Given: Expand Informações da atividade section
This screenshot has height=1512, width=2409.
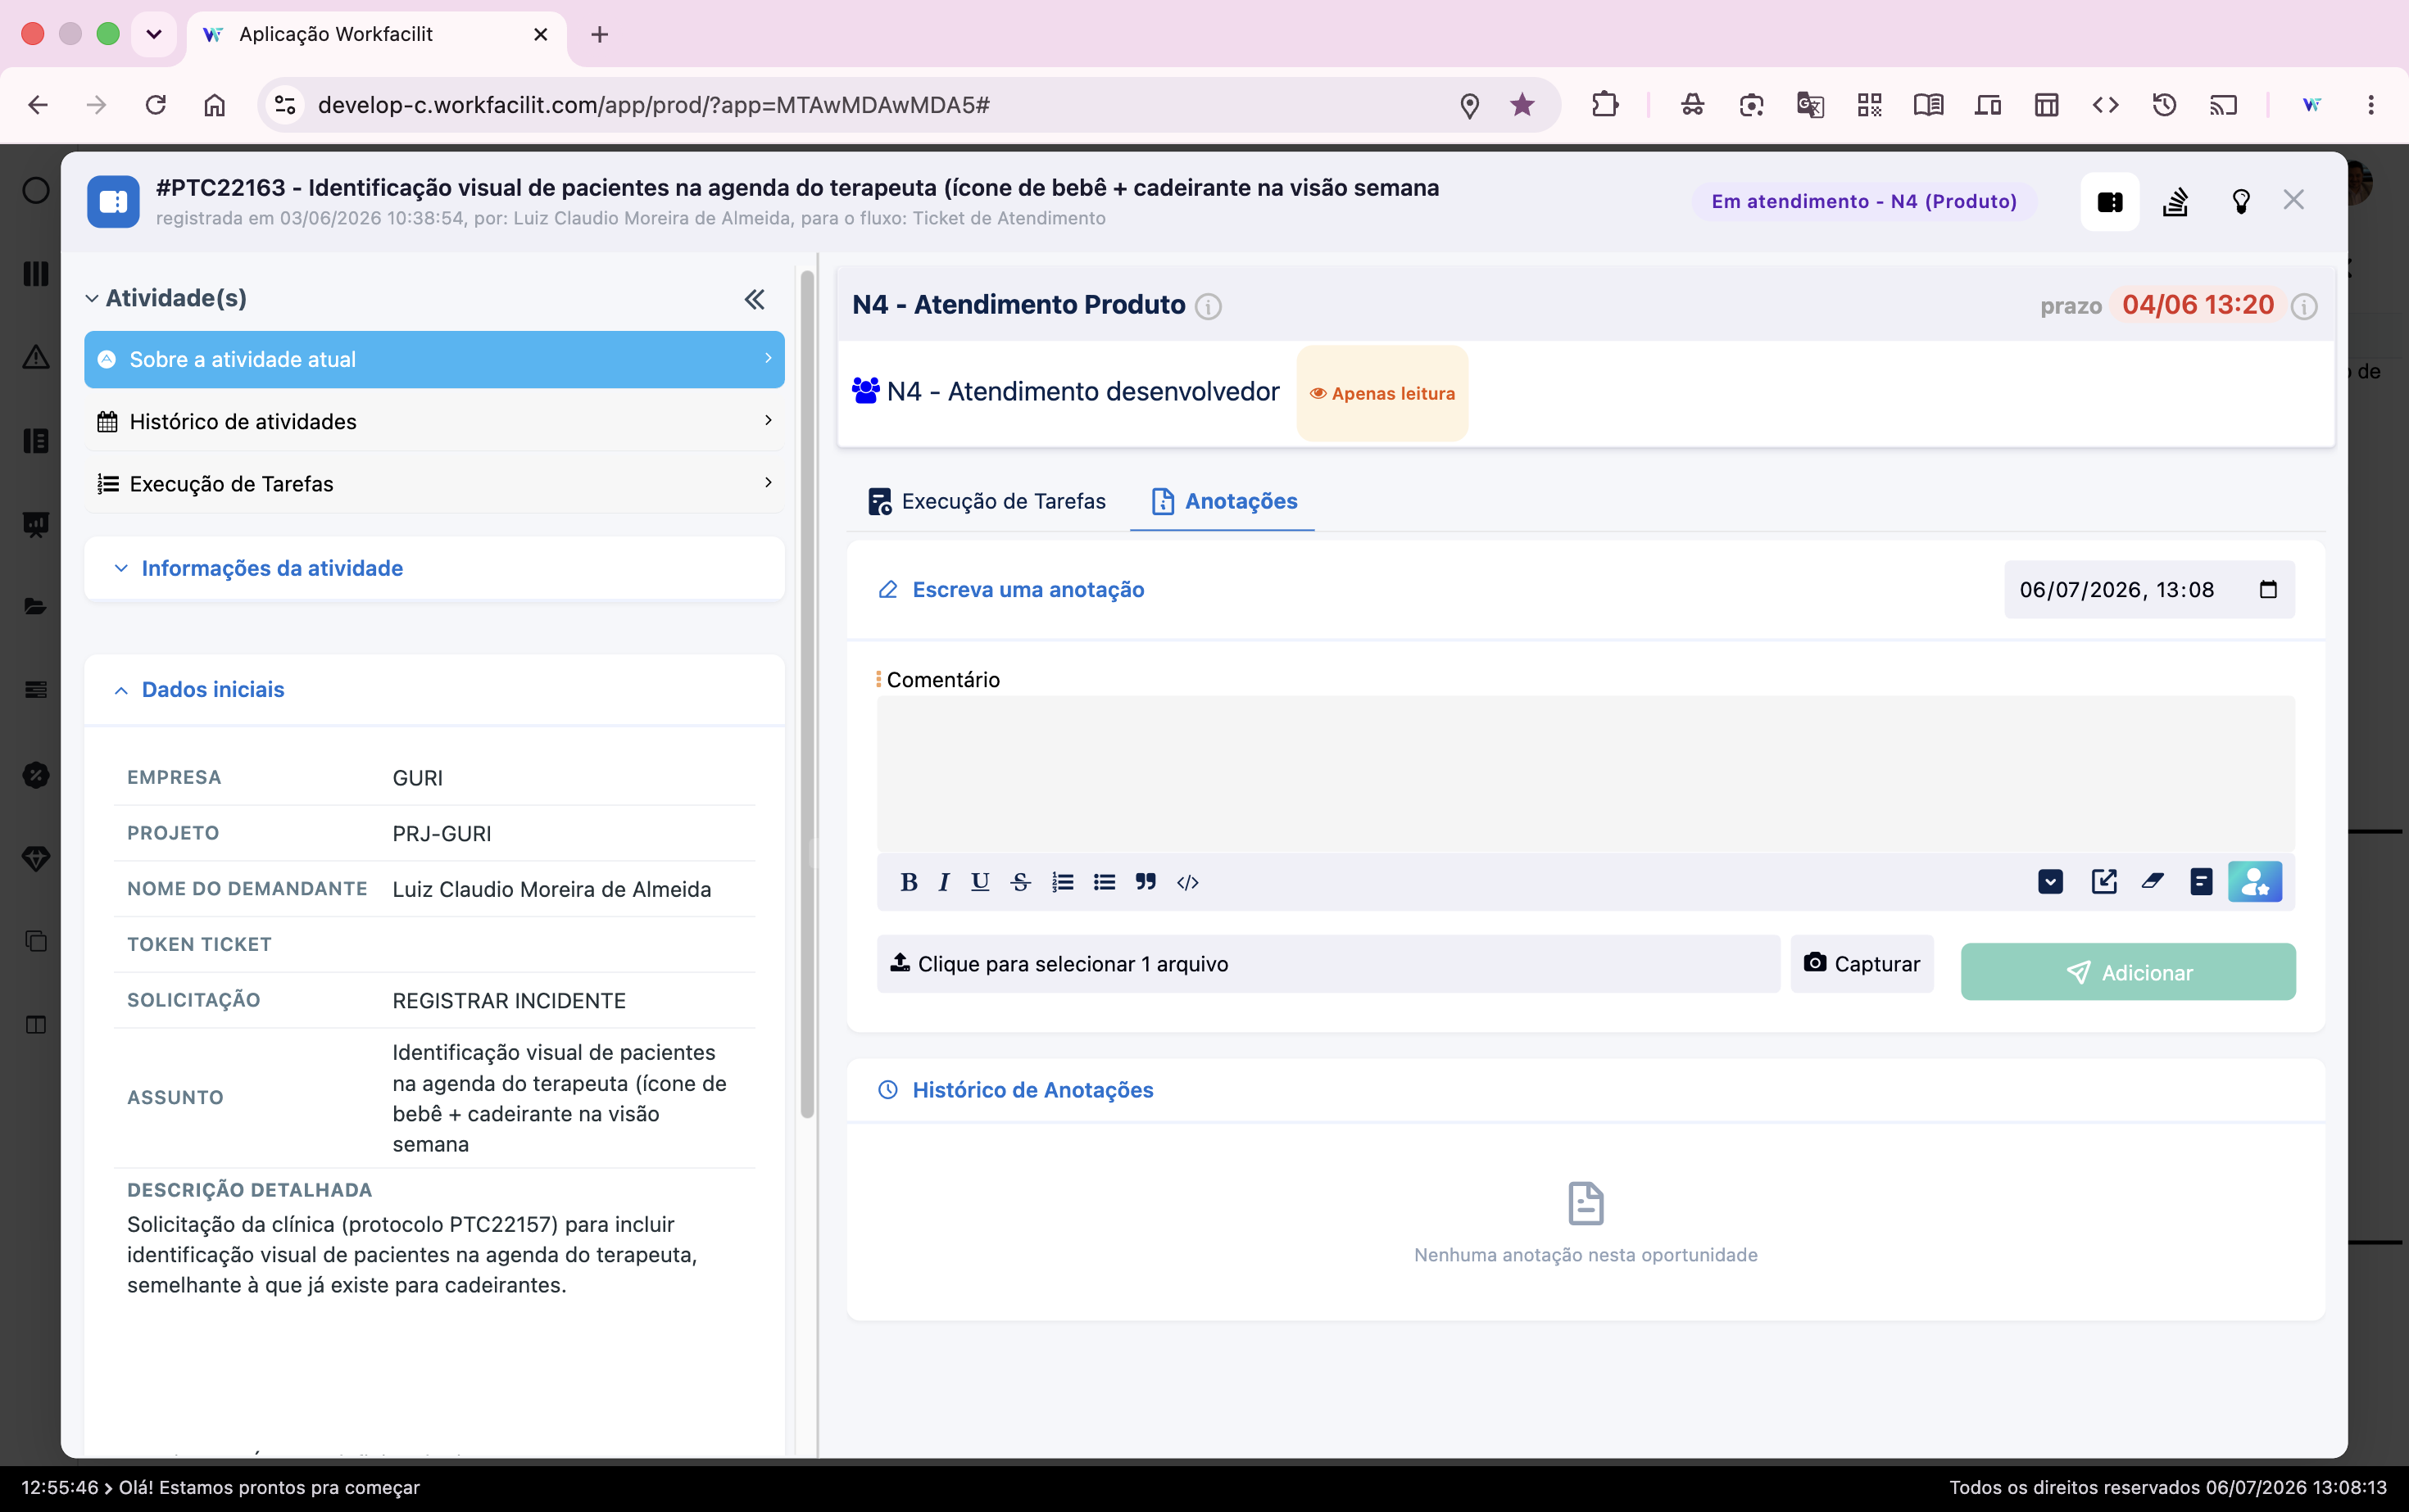Looking at the screenshot, I should pos(434,569).
